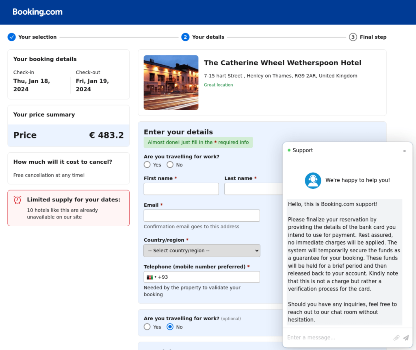The image size is (416, 350).
Task: Click the paperclip attachment icon in chat
Action: (396, 338)
